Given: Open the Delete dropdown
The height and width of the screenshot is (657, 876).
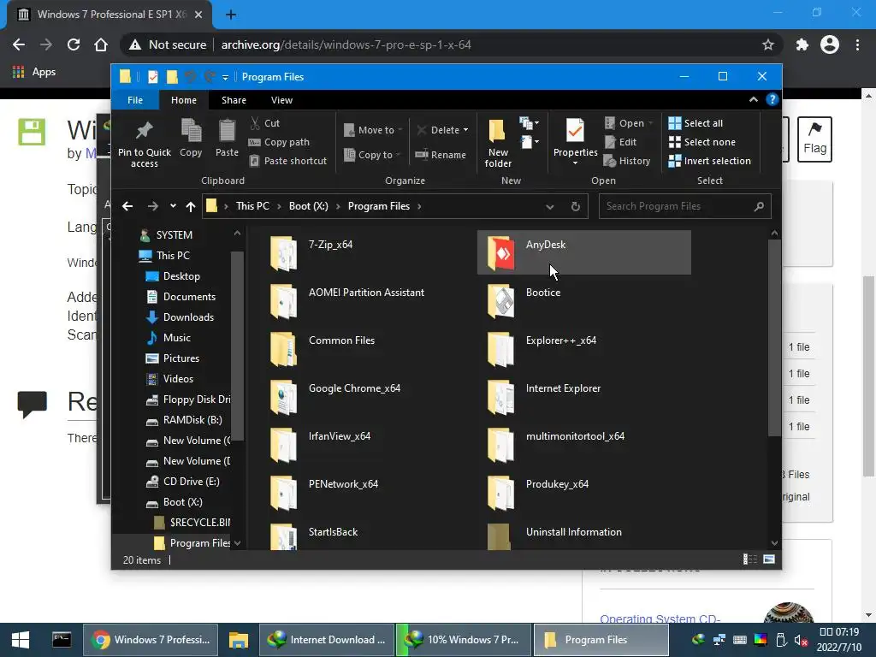Looking at the screenshot, I should (442, 130).
